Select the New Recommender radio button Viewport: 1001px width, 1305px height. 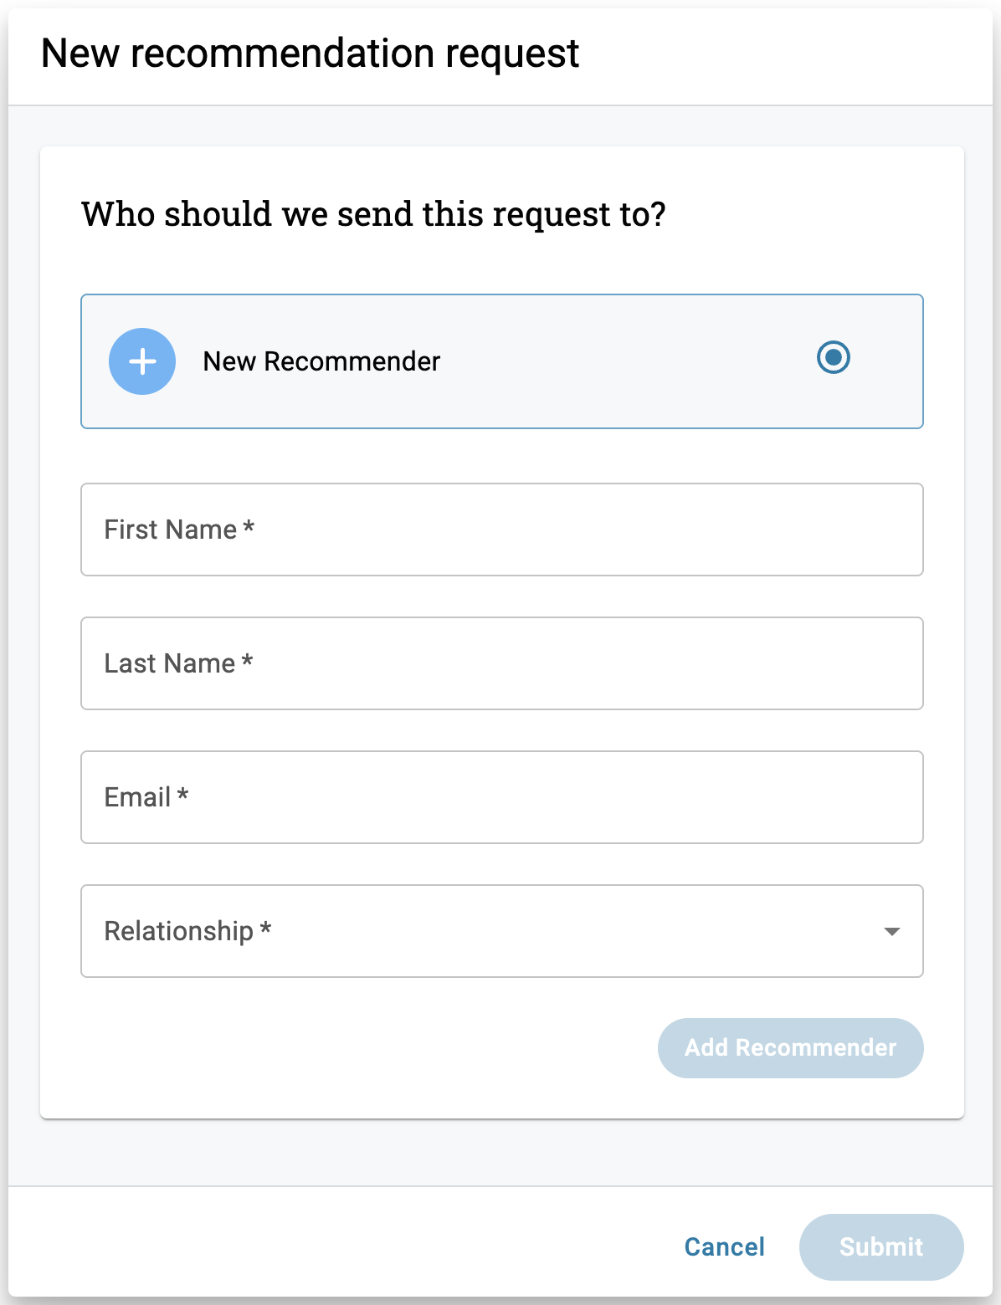coord(833,358)
